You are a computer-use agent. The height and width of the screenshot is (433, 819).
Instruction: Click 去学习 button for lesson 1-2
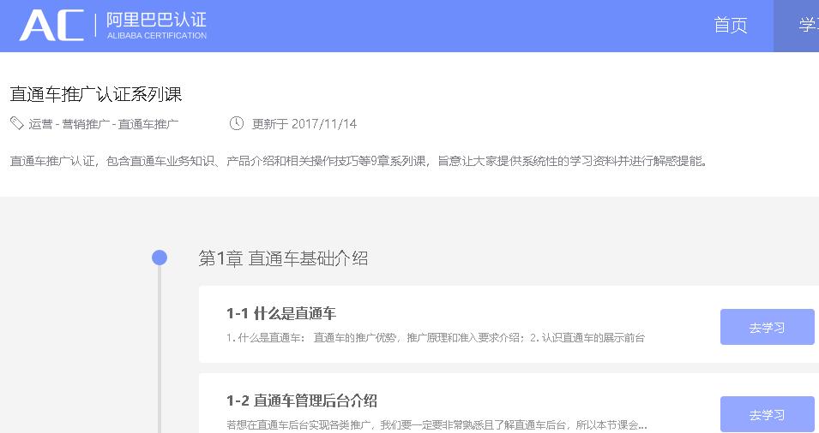point(768,414)
